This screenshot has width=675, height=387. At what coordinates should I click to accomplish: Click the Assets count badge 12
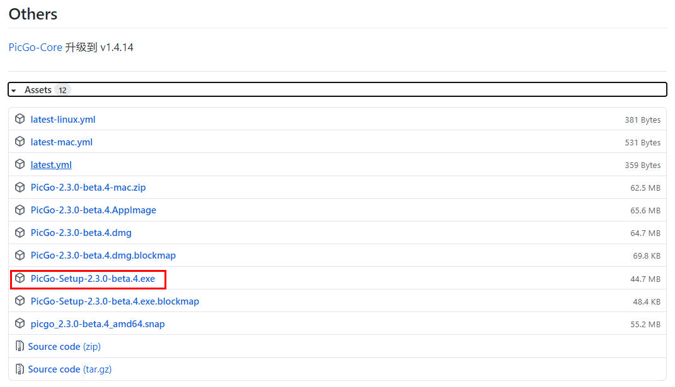point(63,91)
